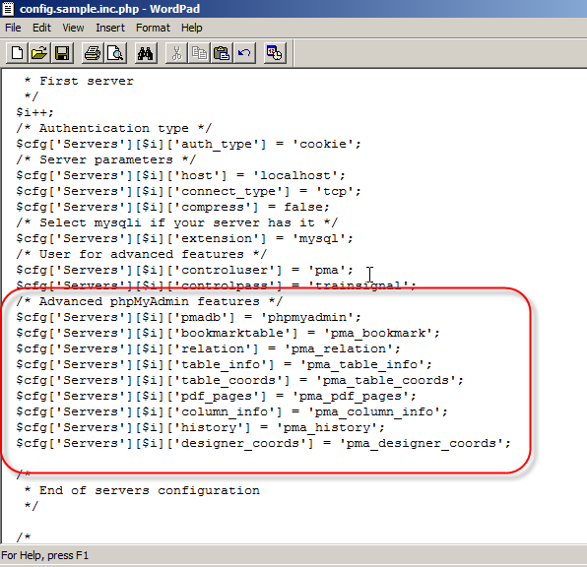Click the 'For Help, press F1' status bar
Screen dimensions: 587x567
point(45,555)
